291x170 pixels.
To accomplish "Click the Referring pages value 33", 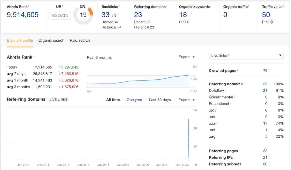I will point(265,151).
